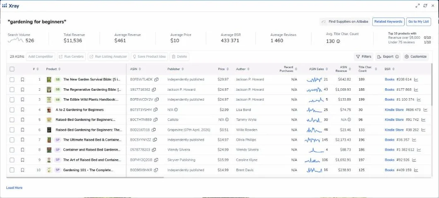Click Run Cerebro
Screen dimensions: 439x198
coord(71,57)
